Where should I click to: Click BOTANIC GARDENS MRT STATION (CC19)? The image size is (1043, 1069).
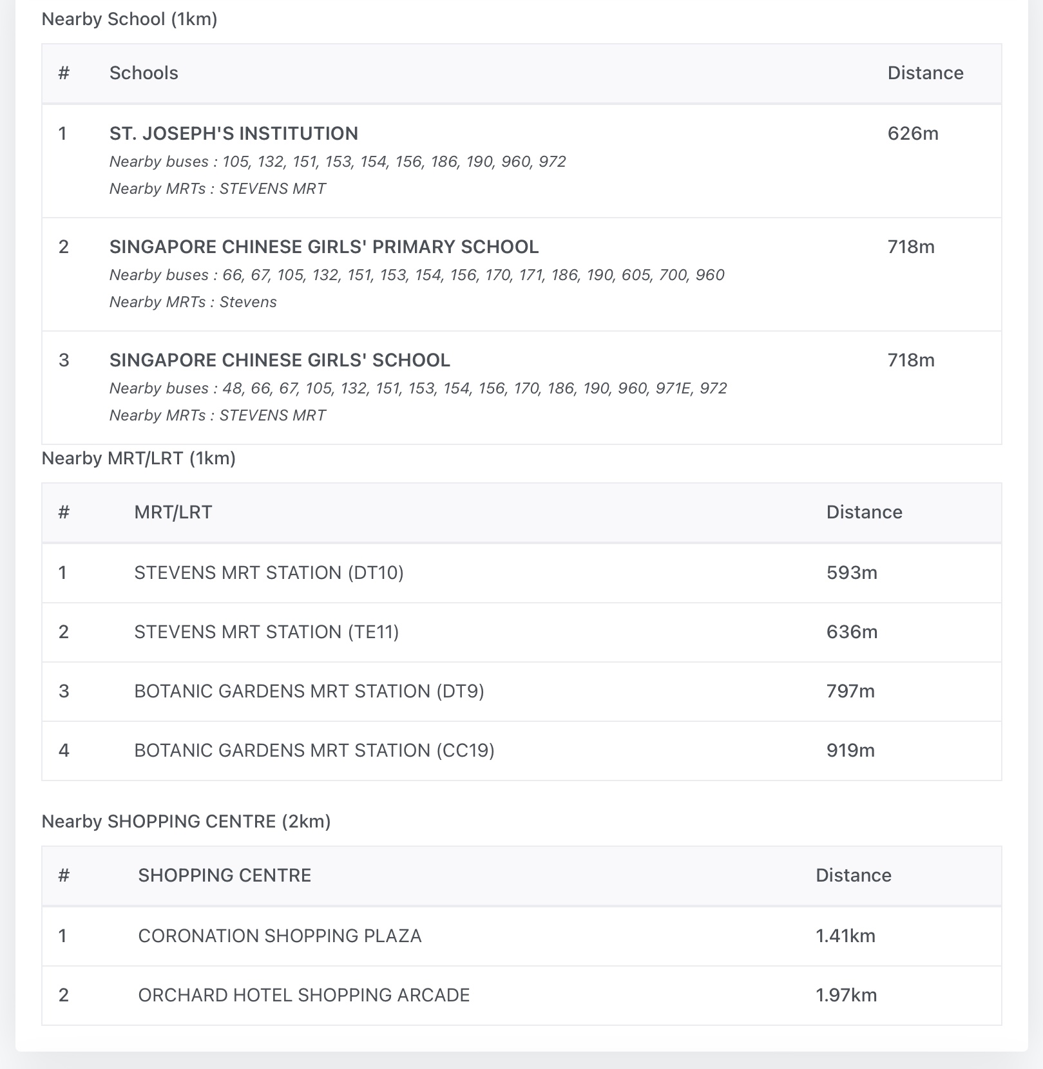click(314, 750)
